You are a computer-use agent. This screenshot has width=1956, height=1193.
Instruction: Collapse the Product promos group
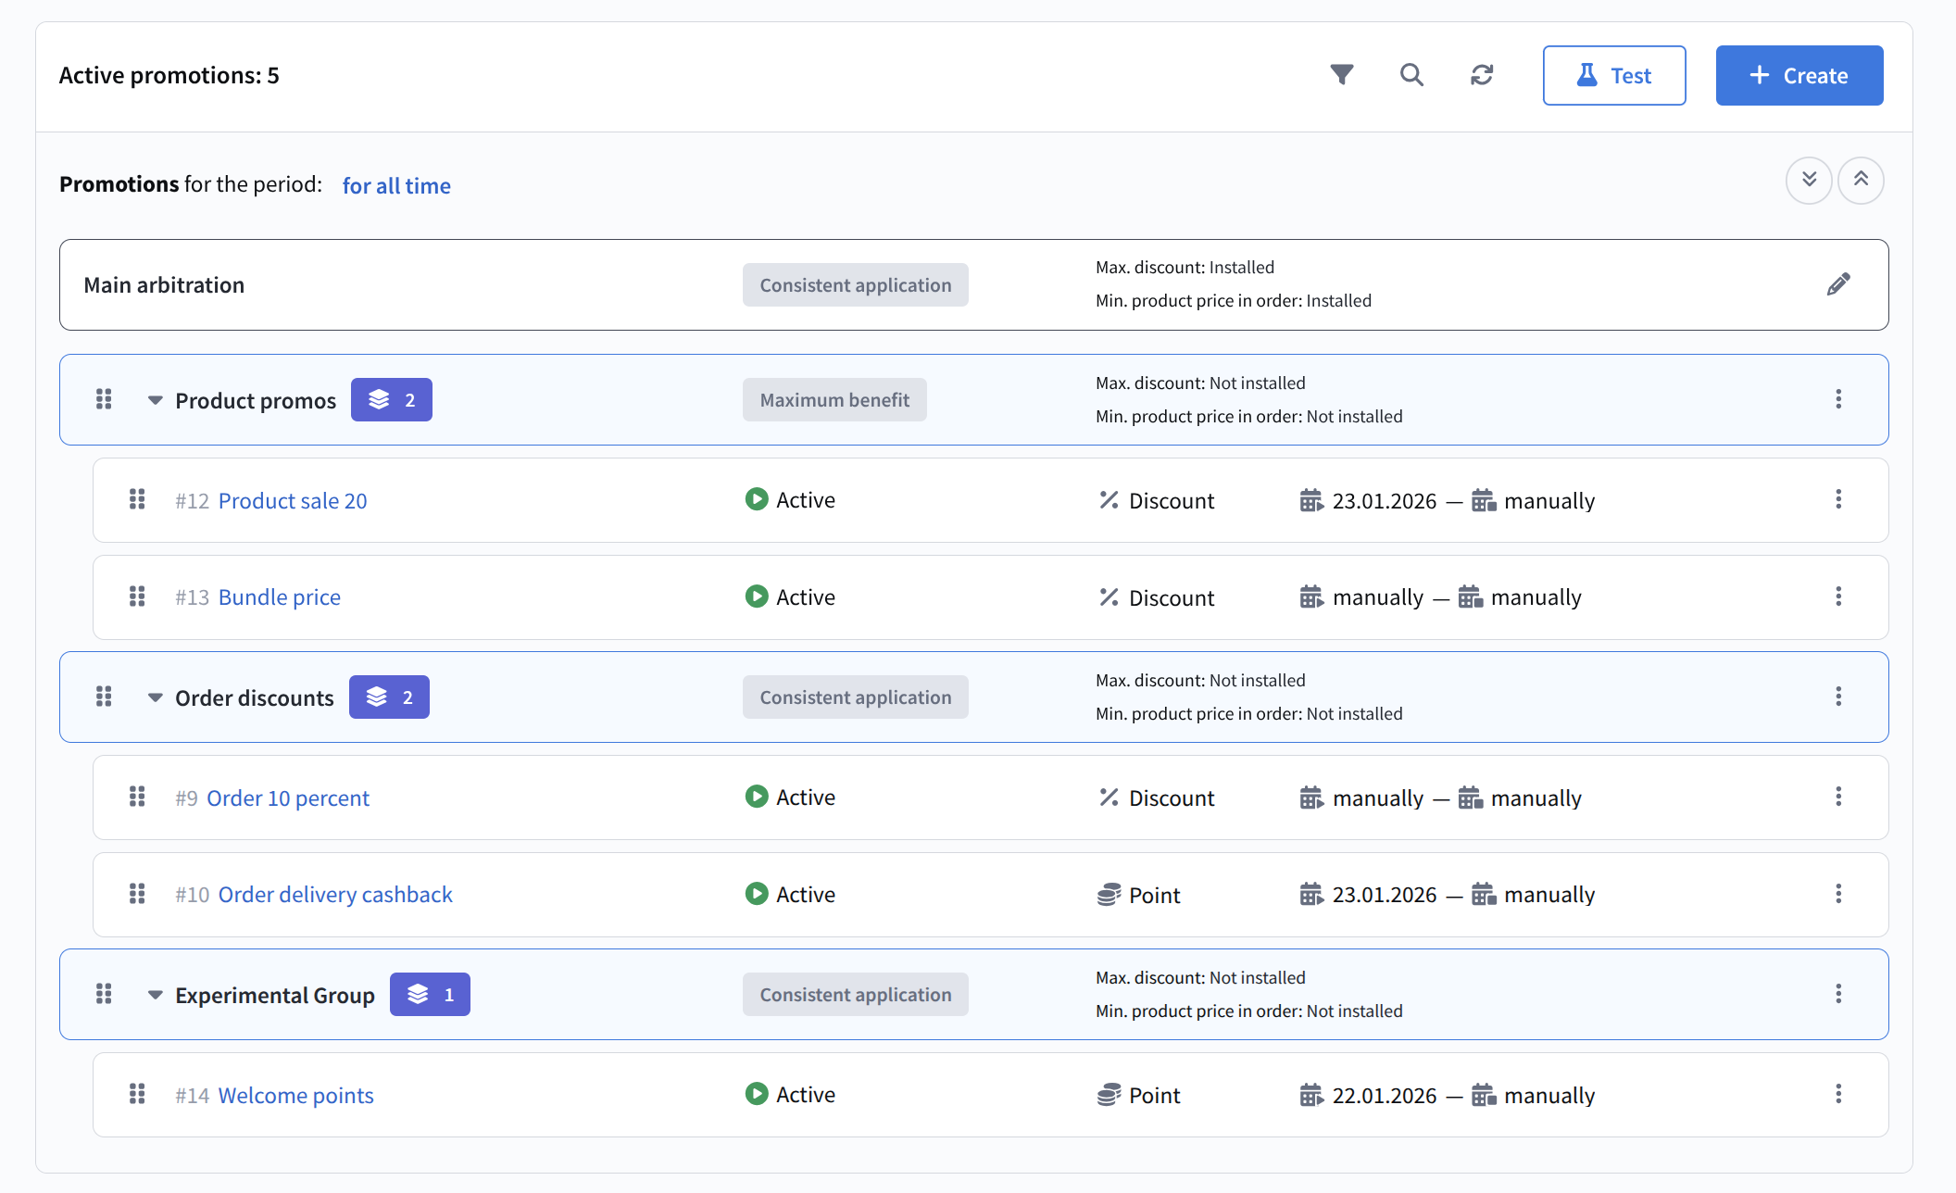(155, 400)
